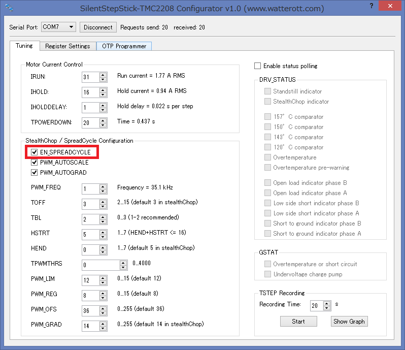Switch to the Register Settings tab

[x=68, y=46]
